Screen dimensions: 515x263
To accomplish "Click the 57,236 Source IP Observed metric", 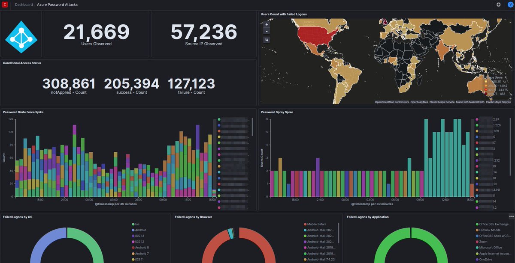I will 204,34.
